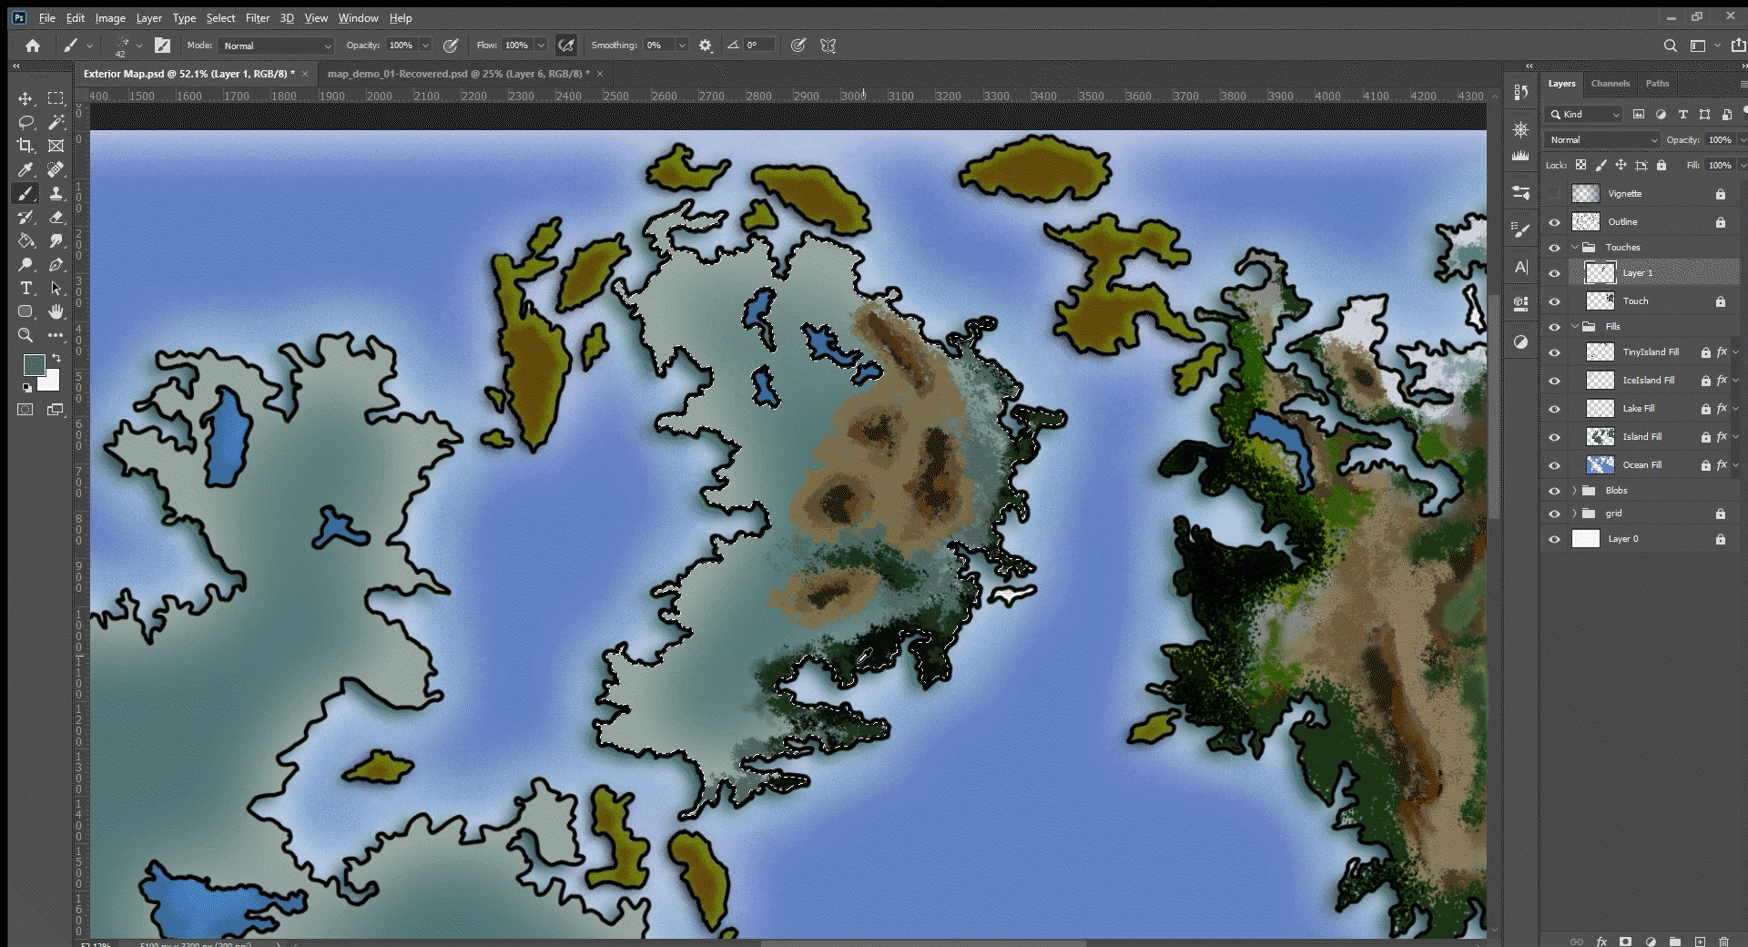Select the Clone Stamp tool
Viewport: 1748px width, 947px height.
[56, 193]
